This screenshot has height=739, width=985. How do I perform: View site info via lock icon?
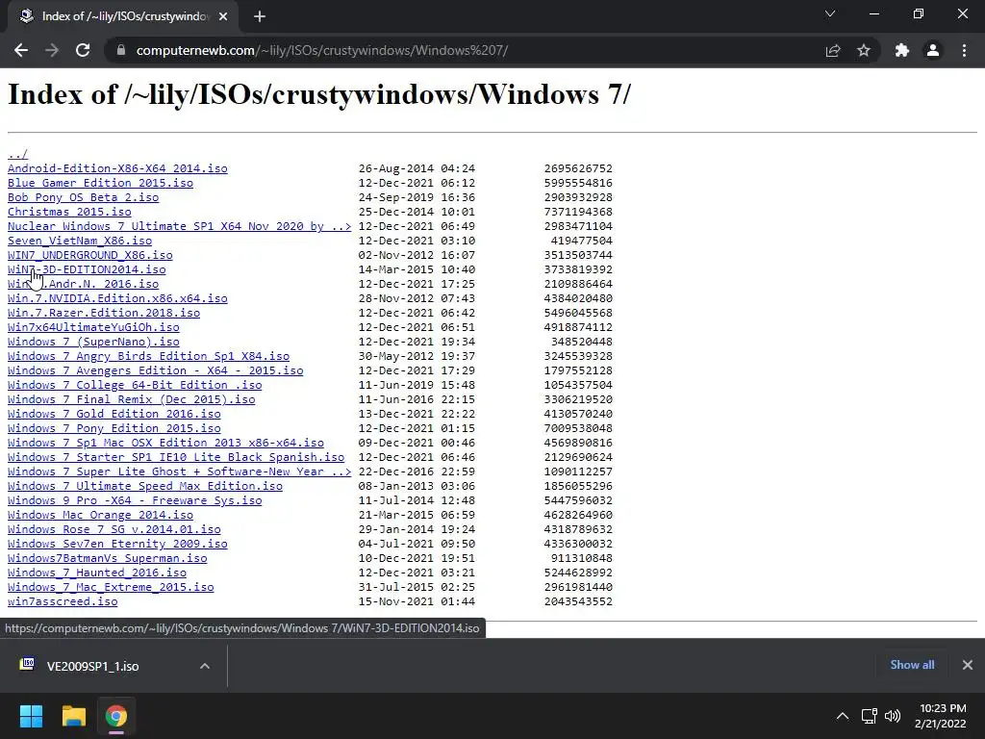pos(121,50)
